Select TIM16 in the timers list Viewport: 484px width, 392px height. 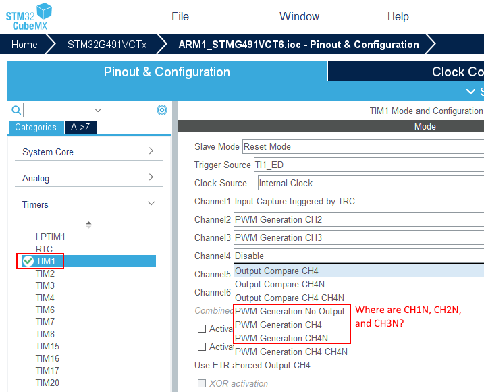click(x=47, y=358)
